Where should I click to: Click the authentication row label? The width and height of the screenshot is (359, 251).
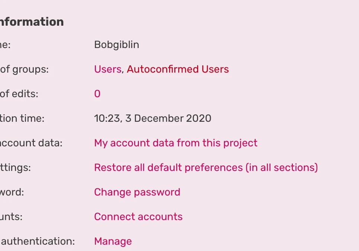click(x=38, y=241)
